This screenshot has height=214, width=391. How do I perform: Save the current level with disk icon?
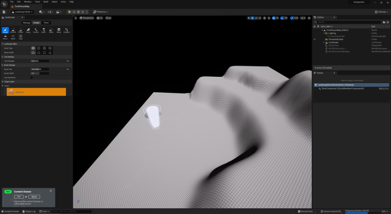click(x=4, y=12)
